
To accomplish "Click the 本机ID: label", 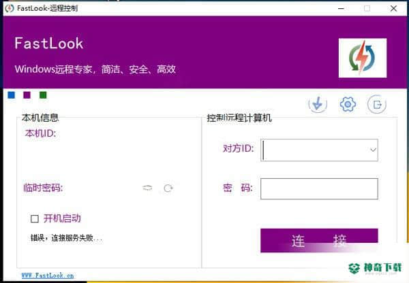I will pyautogui.click(x=40, y=133).
